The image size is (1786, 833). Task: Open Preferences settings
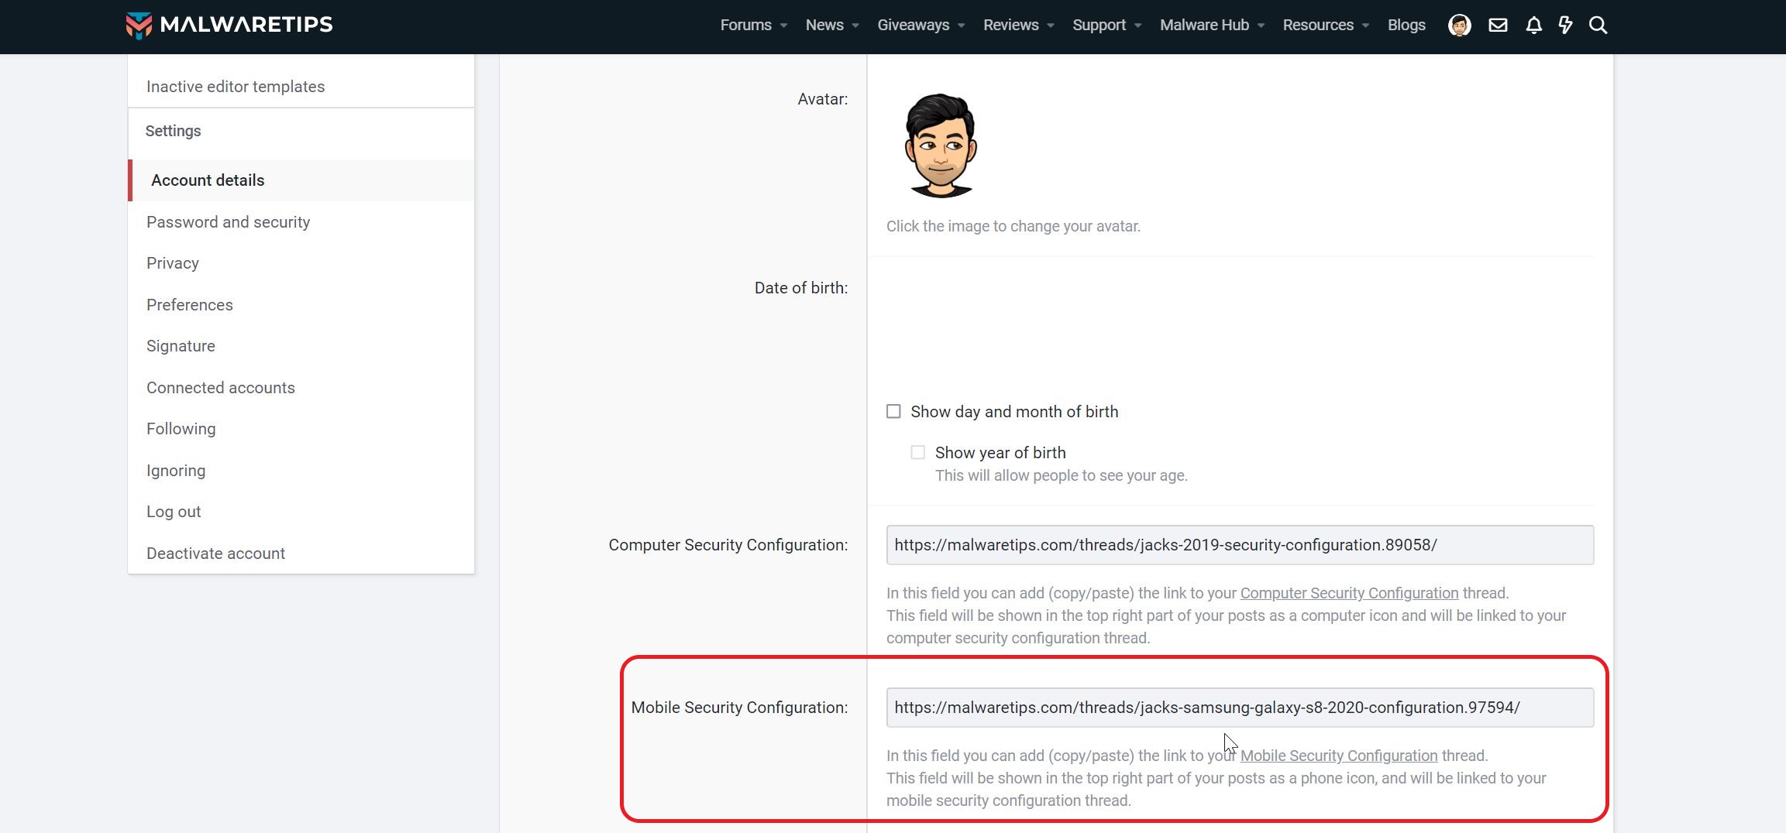190,305
